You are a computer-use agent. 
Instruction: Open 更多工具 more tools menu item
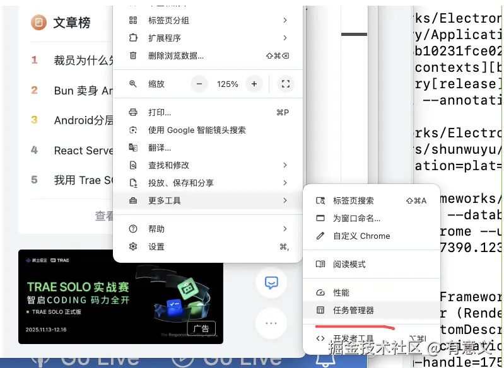click(x=208, y=200)
